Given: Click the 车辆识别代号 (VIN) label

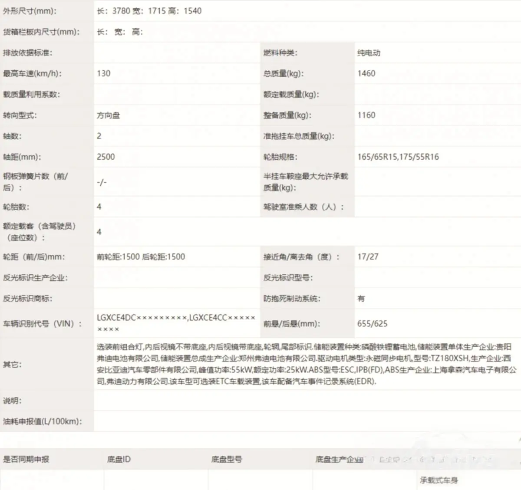Looking at the screenshot, I should click(43, 323).
